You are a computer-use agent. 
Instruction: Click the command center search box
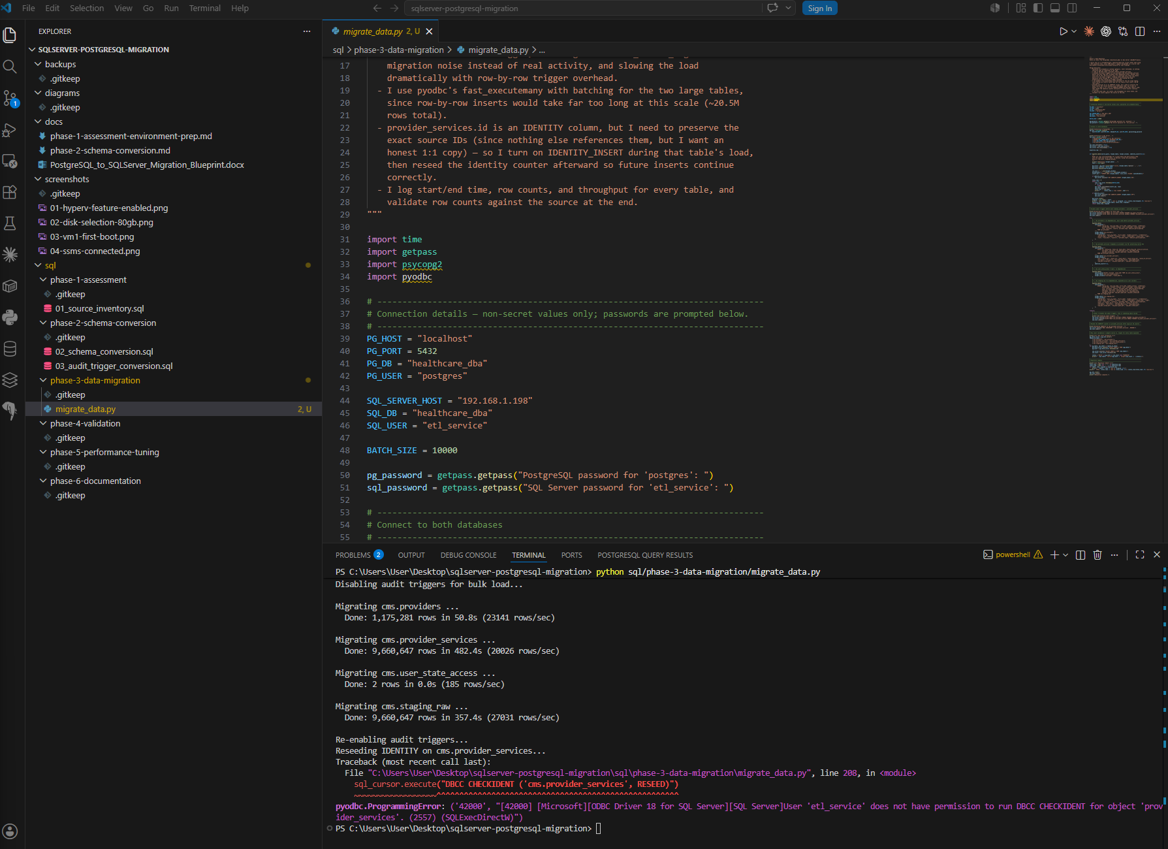point(583,8)
